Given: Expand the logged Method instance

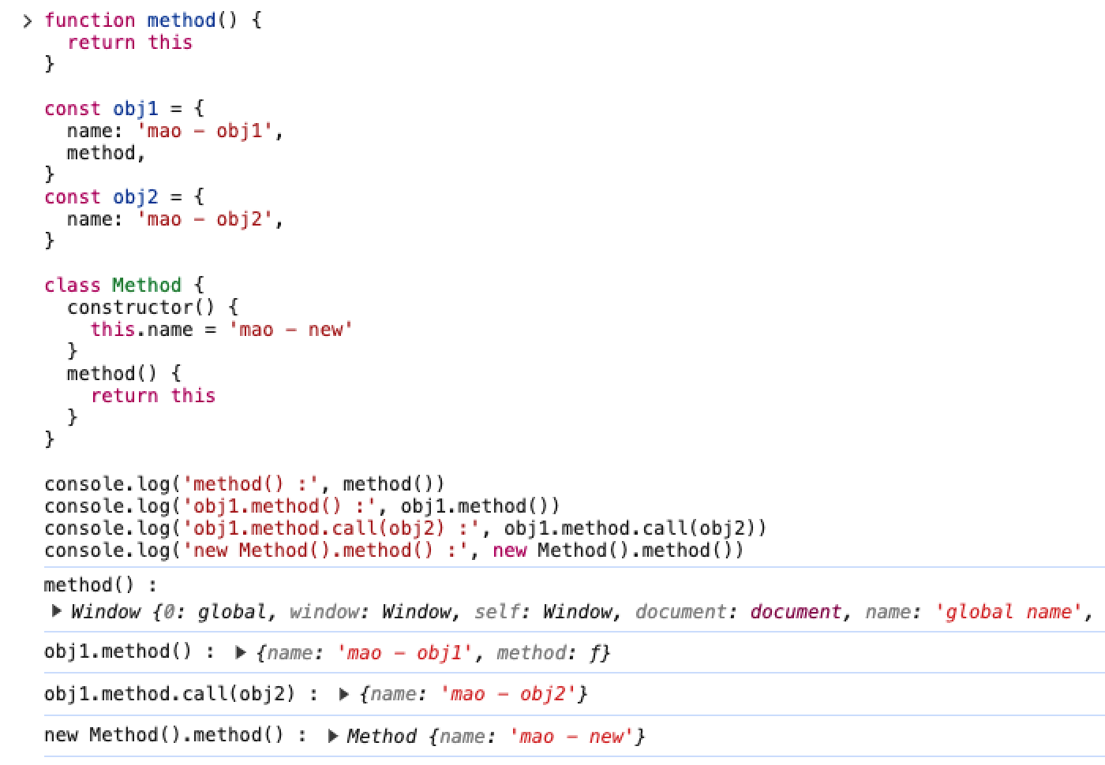Looking at the screenshot, I should 333,737.
